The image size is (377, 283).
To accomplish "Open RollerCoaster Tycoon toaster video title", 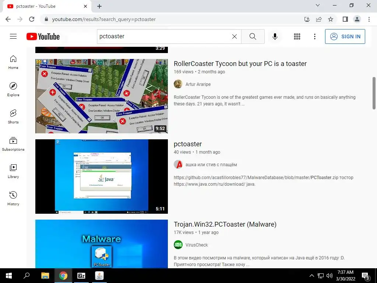I will pos(240,63).
